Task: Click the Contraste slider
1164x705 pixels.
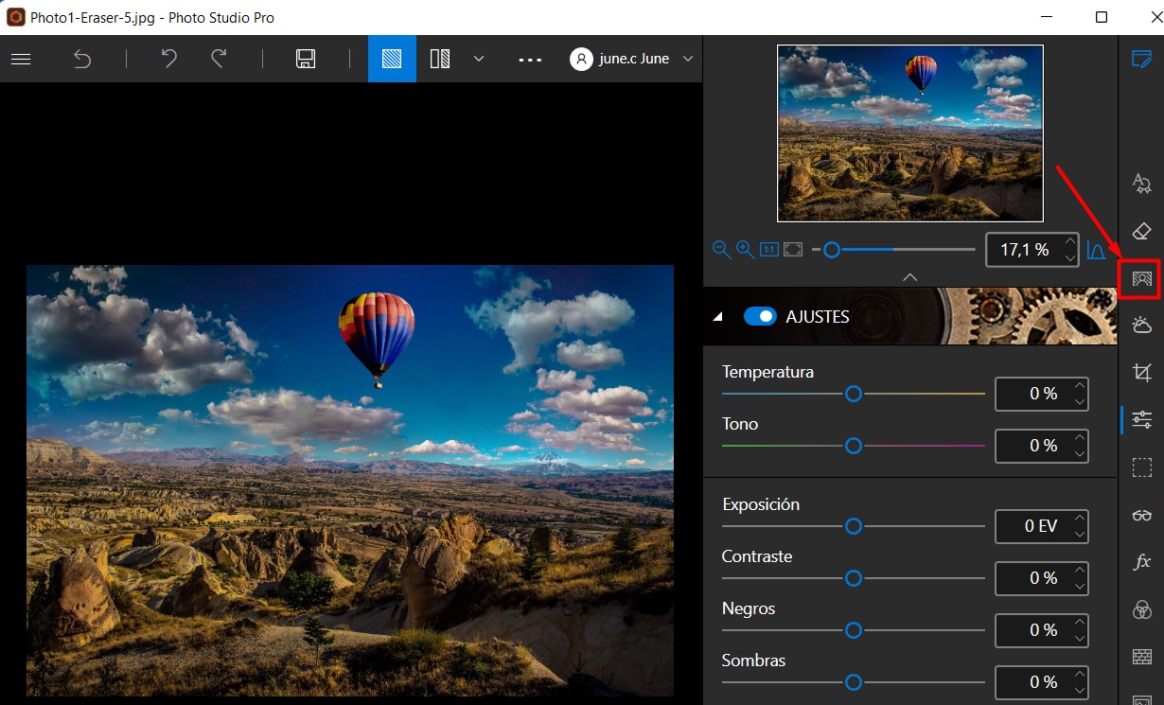Action: coord(854,577)
